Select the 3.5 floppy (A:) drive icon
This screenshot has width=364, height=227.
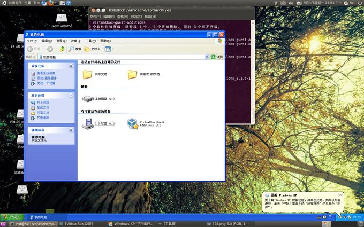tap(87, 124)
